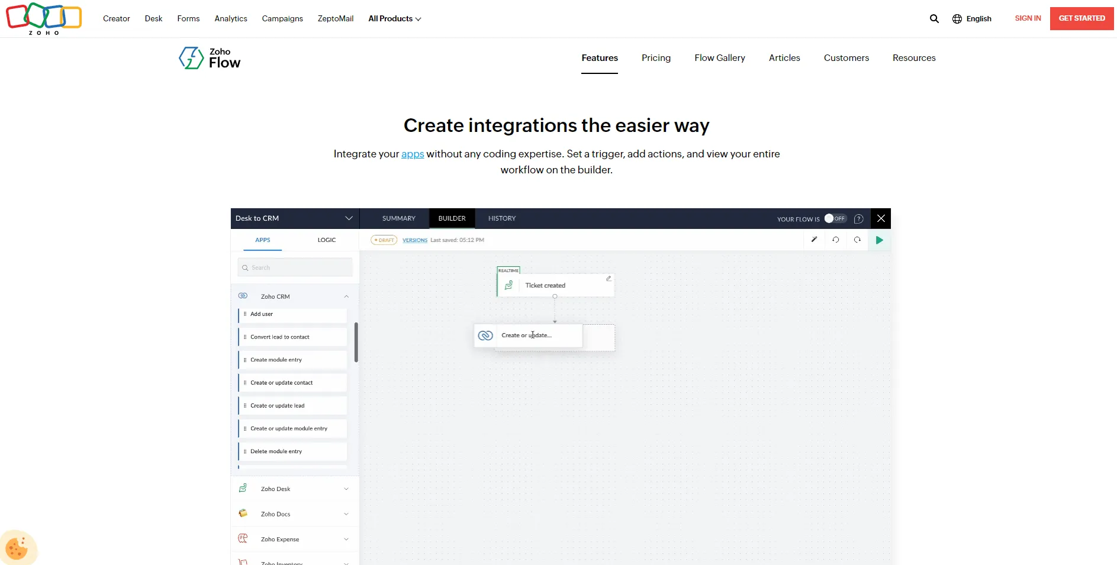1117x565 pixels.
Task: Click the help question mark icon
Action: (x=858, y=219)
